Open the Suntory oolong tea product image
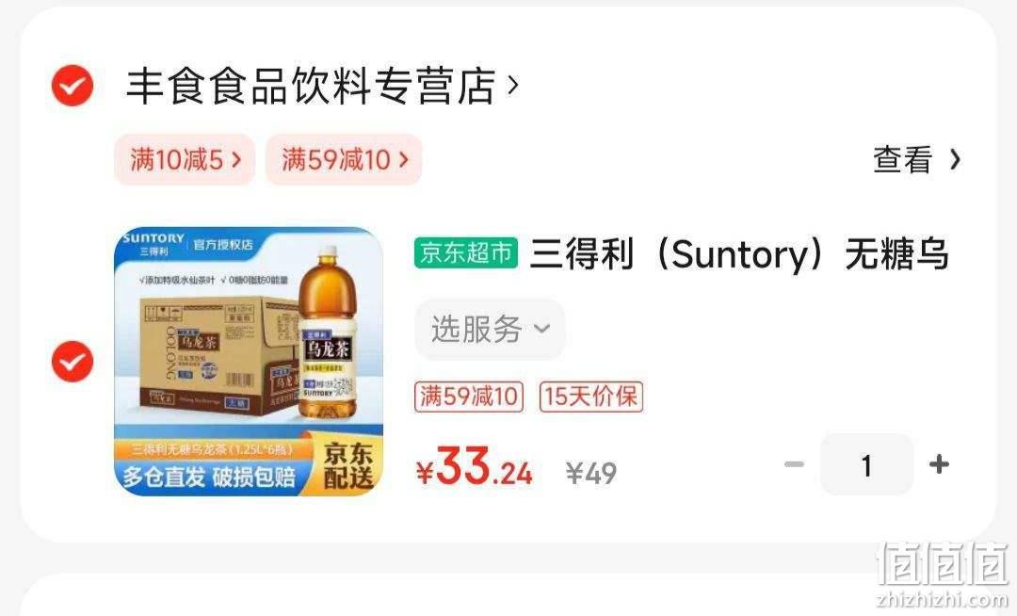1017x616 pixels. [249, 361]
